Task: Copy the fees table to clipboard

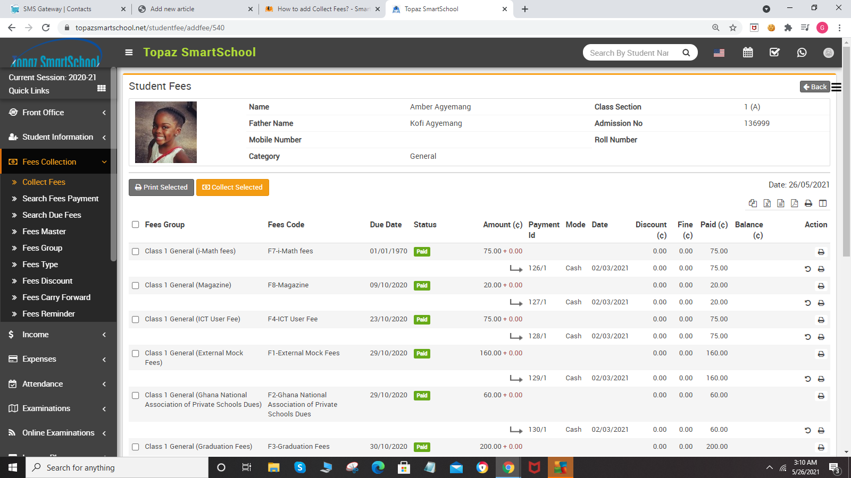Action: (753, 203)
